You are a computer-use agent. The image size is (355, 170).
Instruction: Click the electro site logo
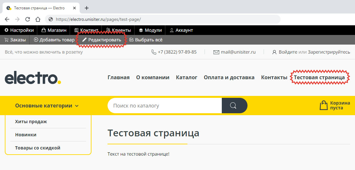[33, 78]
